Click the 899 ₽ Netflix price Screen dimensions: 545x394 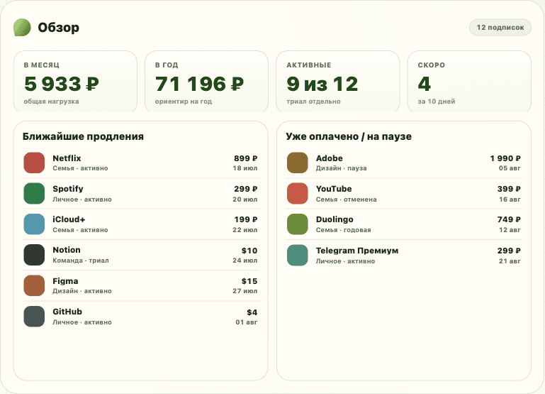[245, 158]
